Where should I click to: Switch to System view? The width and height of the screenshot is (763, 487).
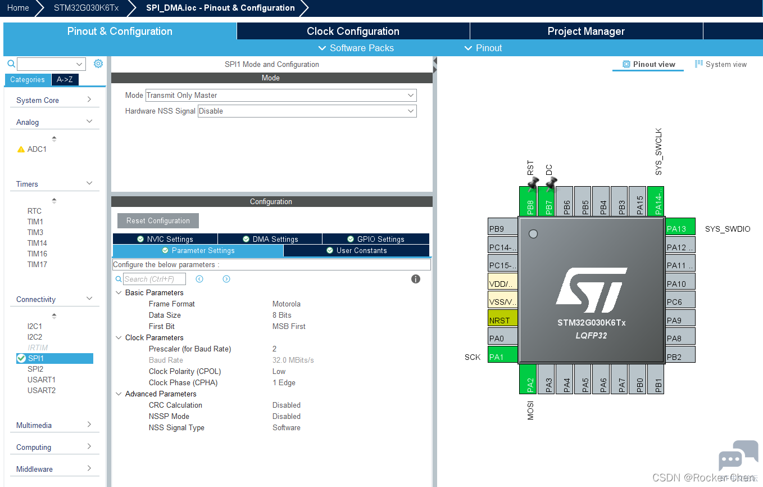(x=721, y=64)
